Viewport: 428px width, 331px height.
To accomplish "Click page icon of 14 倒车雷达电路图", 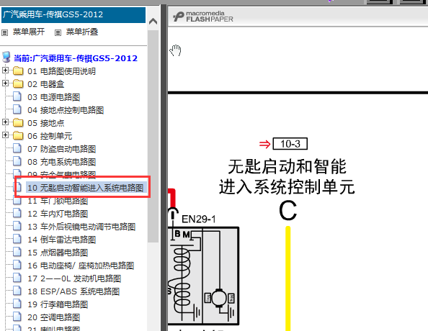I will point(17,239).
